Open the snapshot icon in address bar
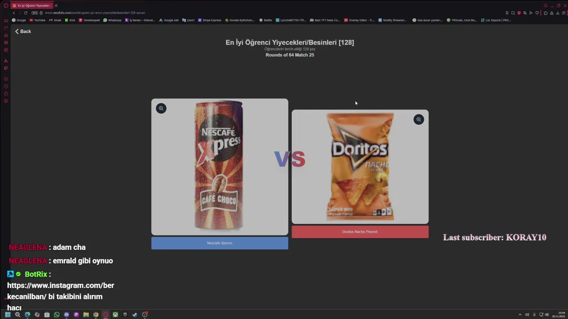This screenshot has width=568, height=319. click(513, 13)
